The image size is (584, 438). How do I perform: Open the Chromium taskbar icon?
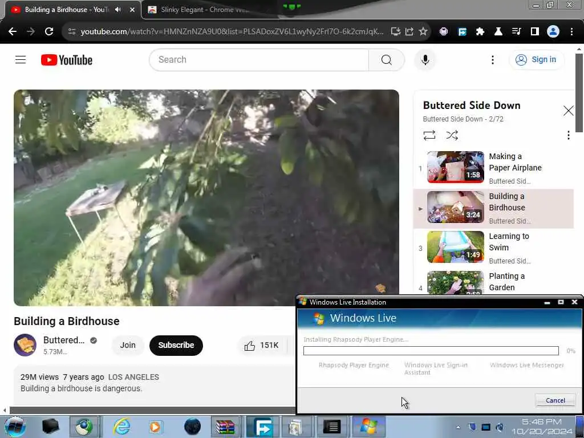point(84,427)
